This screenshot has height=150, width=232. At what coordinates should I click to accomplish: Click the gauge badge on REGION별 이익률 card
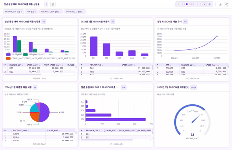point(193,87)
